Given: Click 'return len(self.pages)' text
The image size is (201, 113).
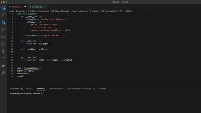Looking at the screenshot, I should pyautogui.click(x=37, y=44).
